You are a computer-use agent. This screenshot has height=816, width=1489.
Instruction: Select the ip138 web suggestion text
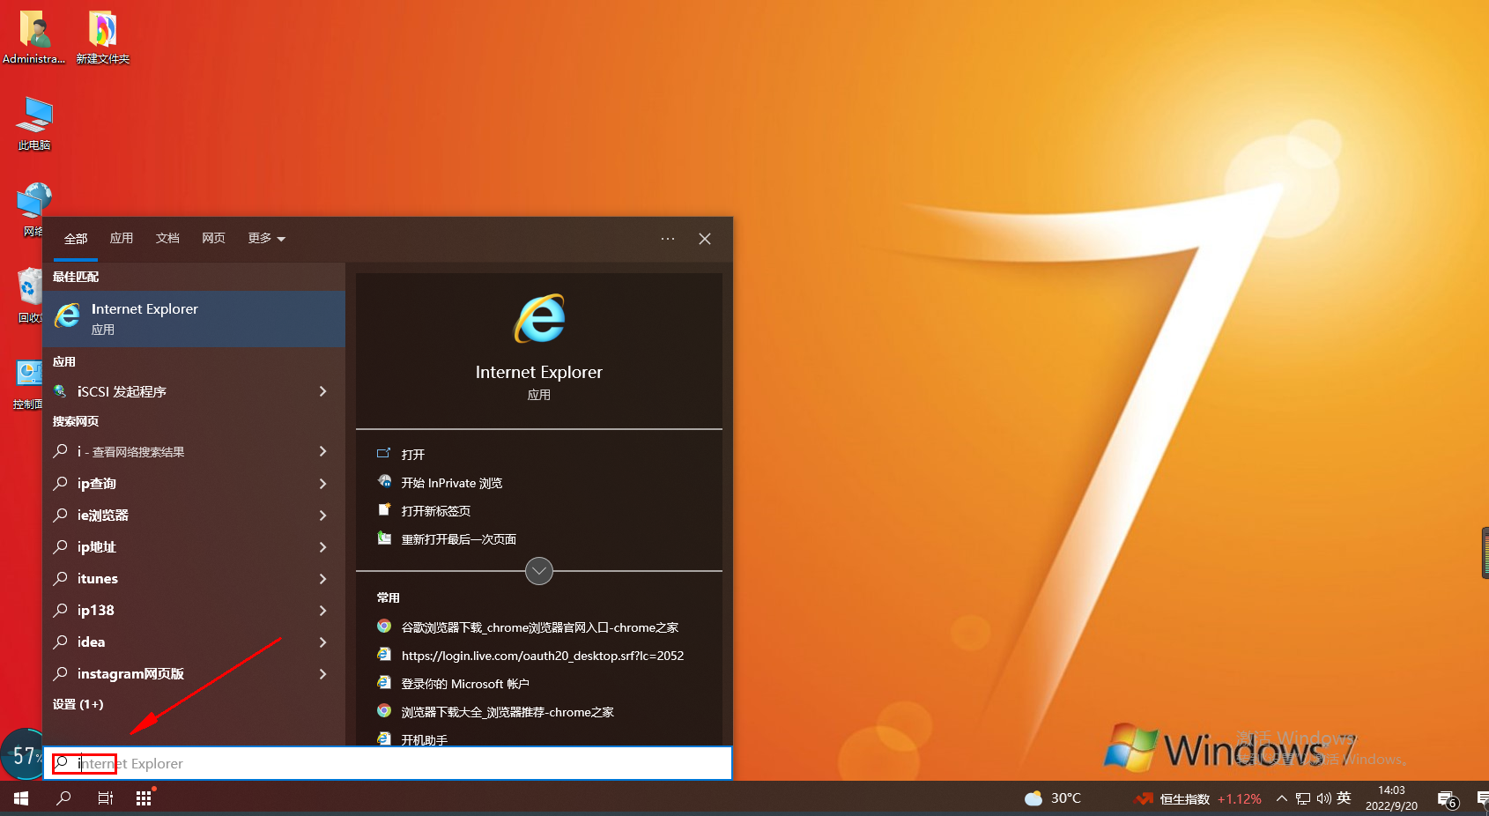(x=96, y=611)
